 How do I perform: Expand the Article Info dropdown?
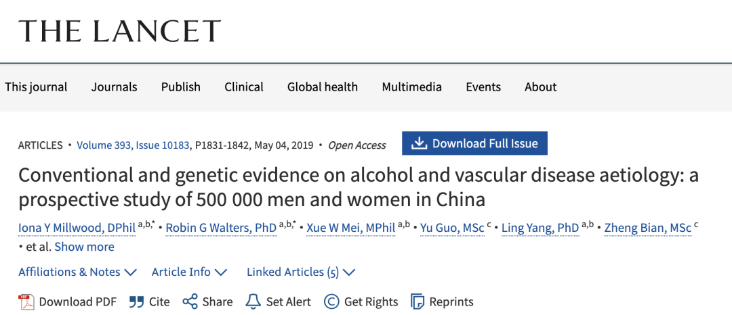pos(189,272)
